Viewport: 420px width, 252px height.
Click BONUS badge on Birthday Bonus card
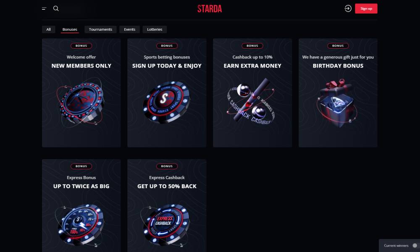click(x=338, y=46)
